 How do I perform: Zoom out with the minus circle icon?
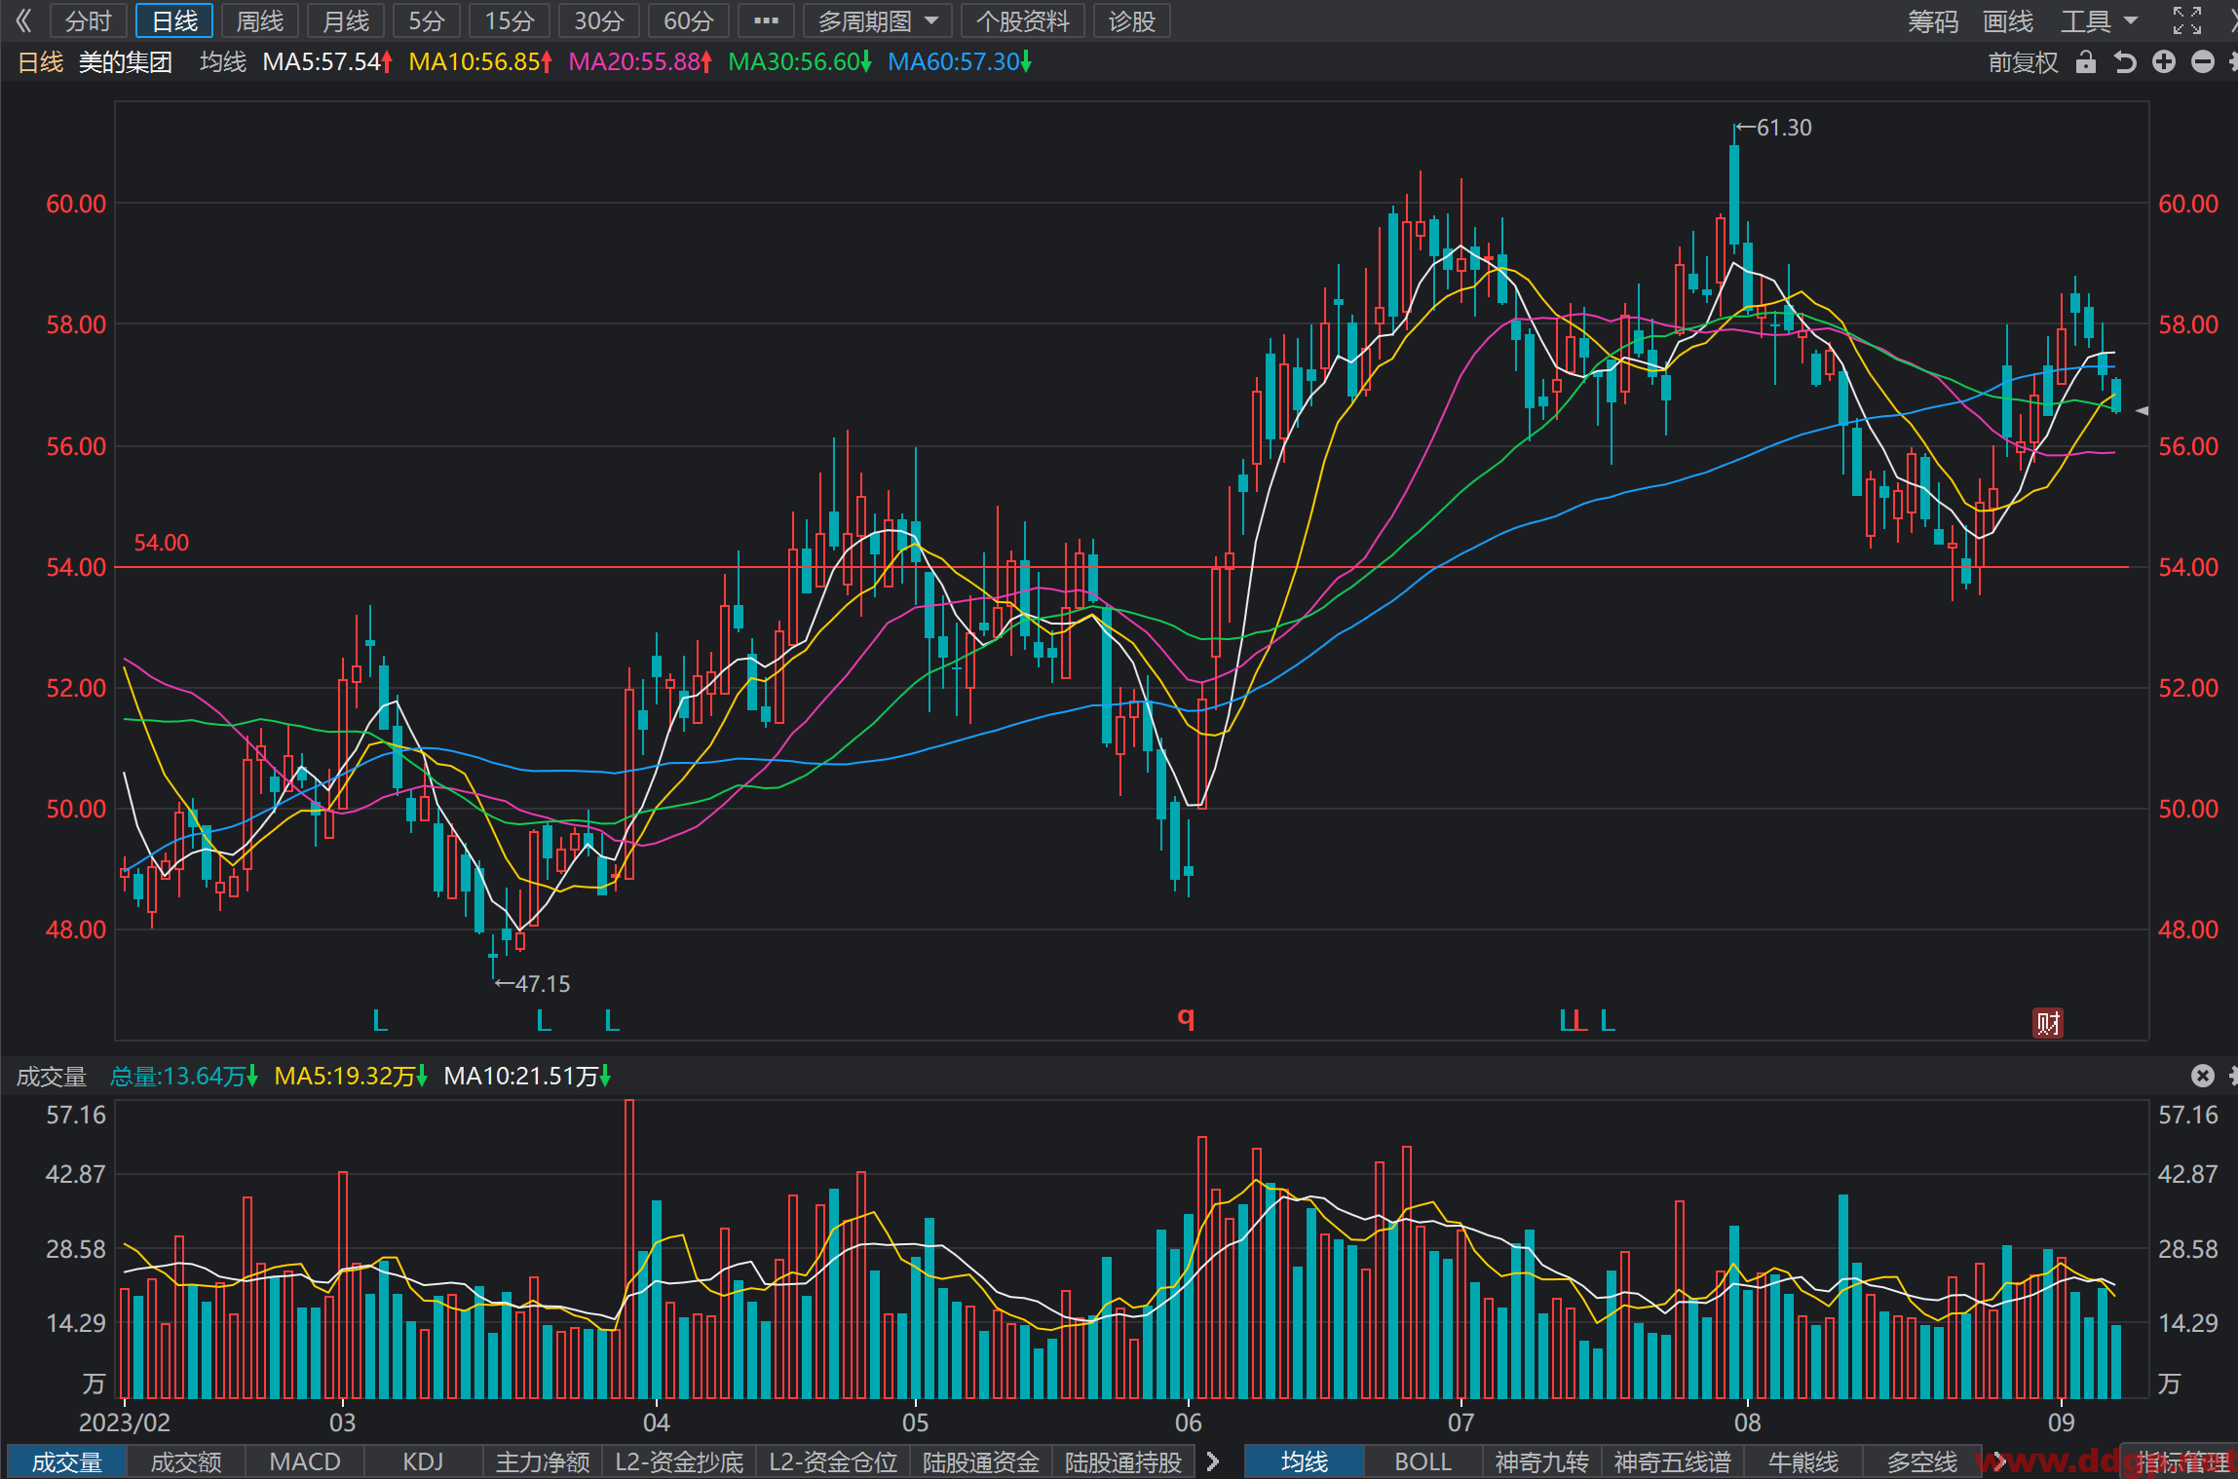pos(2203,62)
